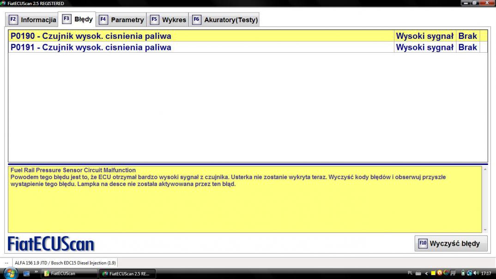Click the network tray icon
Viewport: 496px width, 279px height.
point(469,273)
